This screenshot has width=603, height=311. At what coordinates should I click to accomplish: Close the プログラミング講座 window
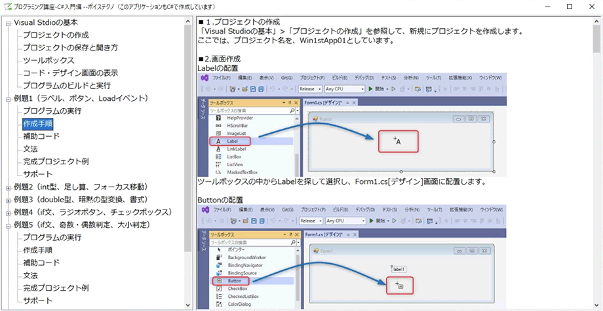[591, 7]
